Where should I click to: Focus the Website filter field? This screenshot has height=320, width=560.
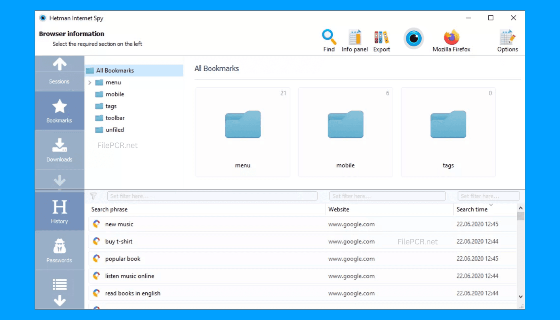tap(387, 196)
